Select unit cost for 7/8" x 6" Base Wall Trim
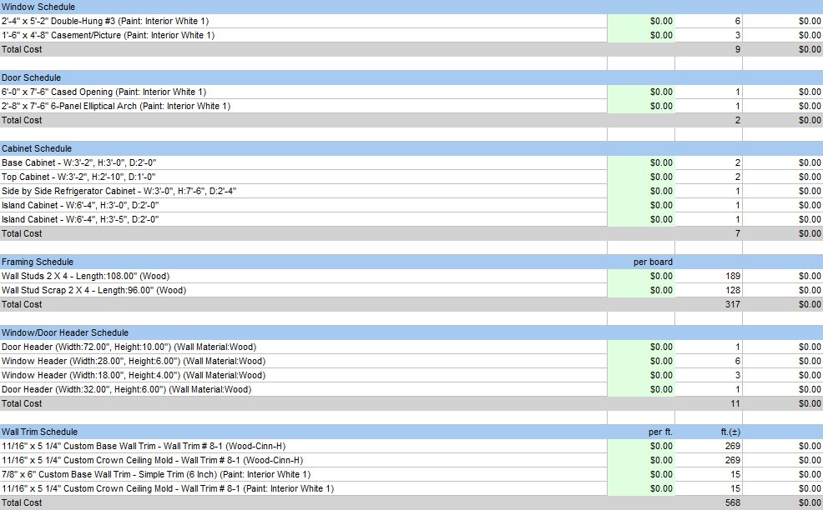 click(x=641, y=474)
